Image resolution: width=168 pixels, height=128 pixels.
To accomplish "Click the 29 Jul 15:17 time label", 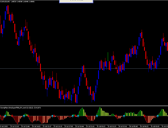I will pos(47,126).
